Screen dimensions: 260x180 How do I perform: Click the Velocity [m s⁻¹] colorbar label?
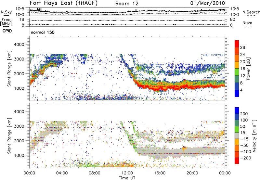point(254,135)
